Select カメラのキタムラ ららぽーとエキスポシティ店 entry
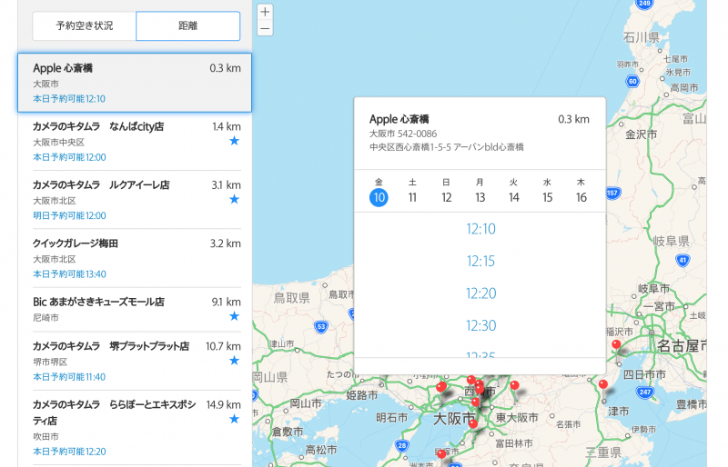Screen dimensions: 728x467 coord(136,428)
